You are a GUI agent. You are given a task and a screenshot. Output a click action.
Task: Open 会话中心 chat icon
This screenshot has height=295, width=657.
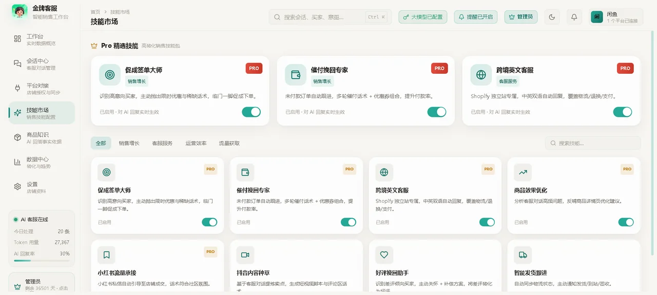(17, 64)
